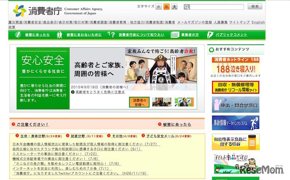Set font size to 大 (large)
This screenshot has height=180, width=290.
point(174,7)
